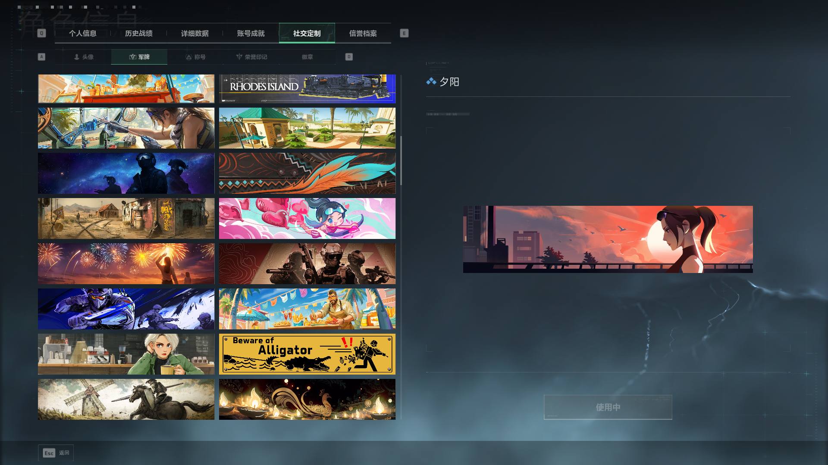Pick the orange feather tribal pattern banner

pos(307,173)
